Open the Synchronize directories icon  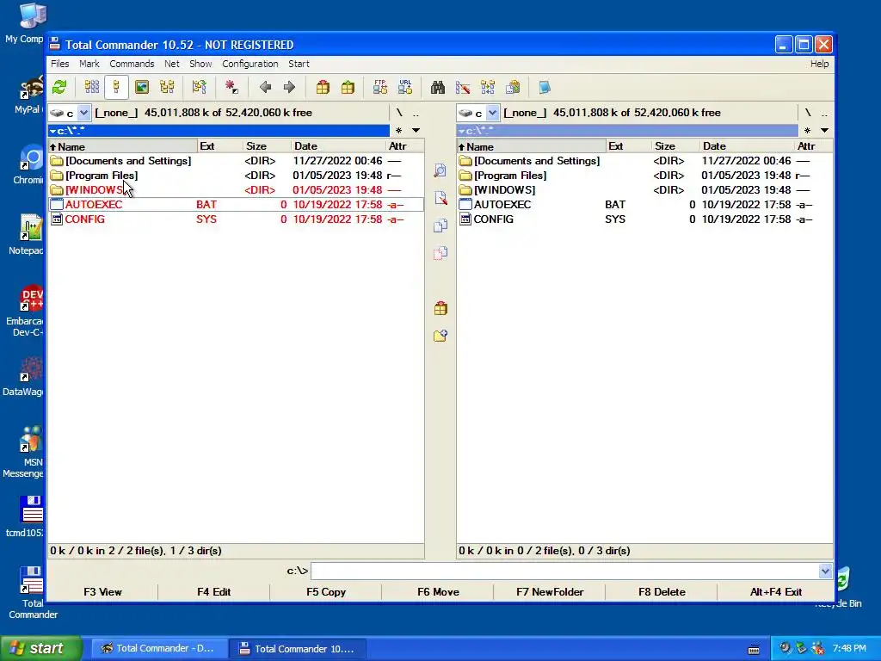click(488, 87)
